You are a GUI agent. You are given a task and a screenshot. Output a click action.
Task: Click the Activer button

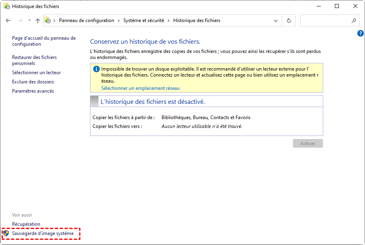(308, 143)
